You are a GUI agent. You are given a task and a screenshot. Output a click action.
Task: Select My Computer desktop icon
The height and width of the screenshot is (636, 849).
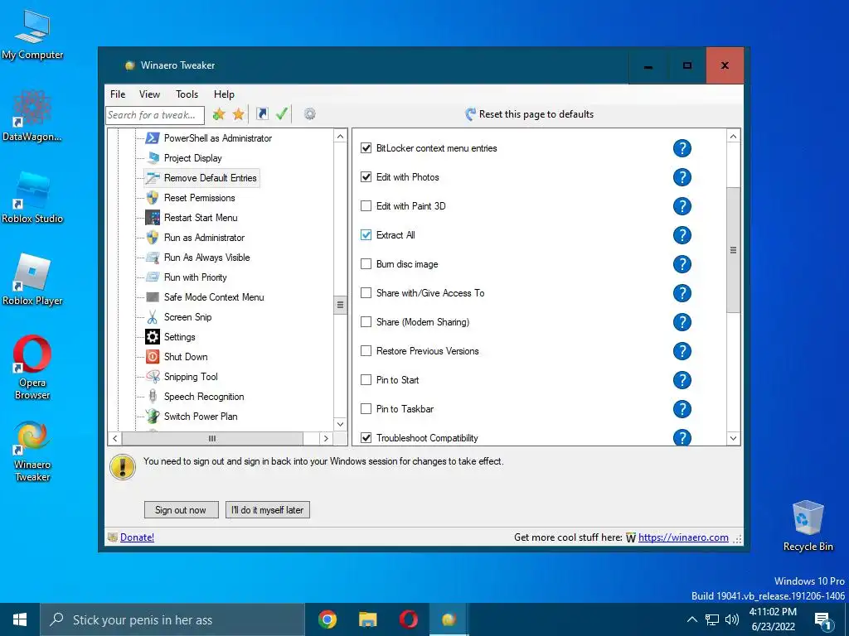(32, 34)
